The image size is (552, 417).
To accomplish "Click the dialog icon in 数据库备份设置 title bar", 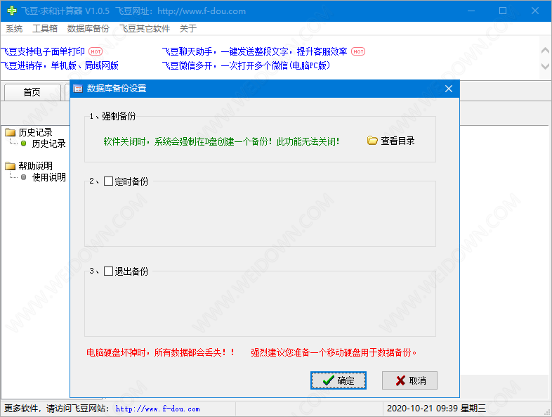I will (x=78, y=89).
